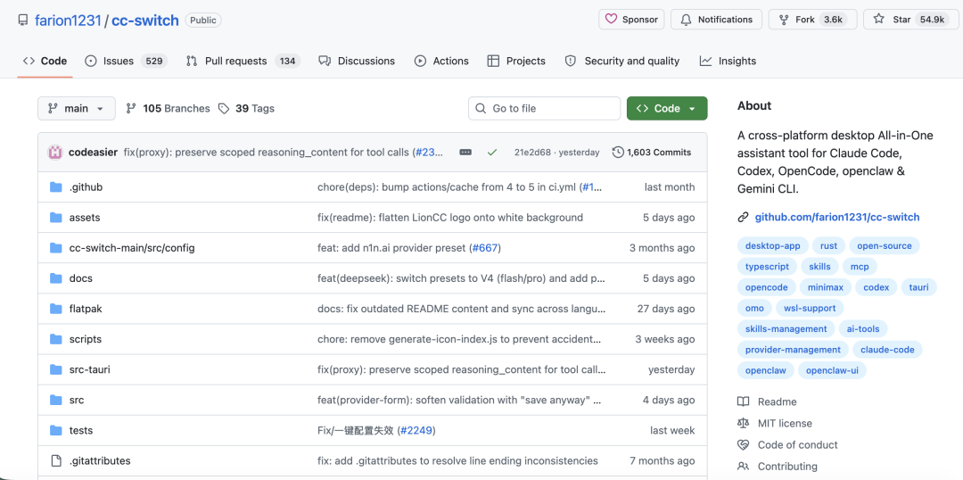Click the Projects table icon
This screenshot has height=480, width=963.
tap(493, 61)
